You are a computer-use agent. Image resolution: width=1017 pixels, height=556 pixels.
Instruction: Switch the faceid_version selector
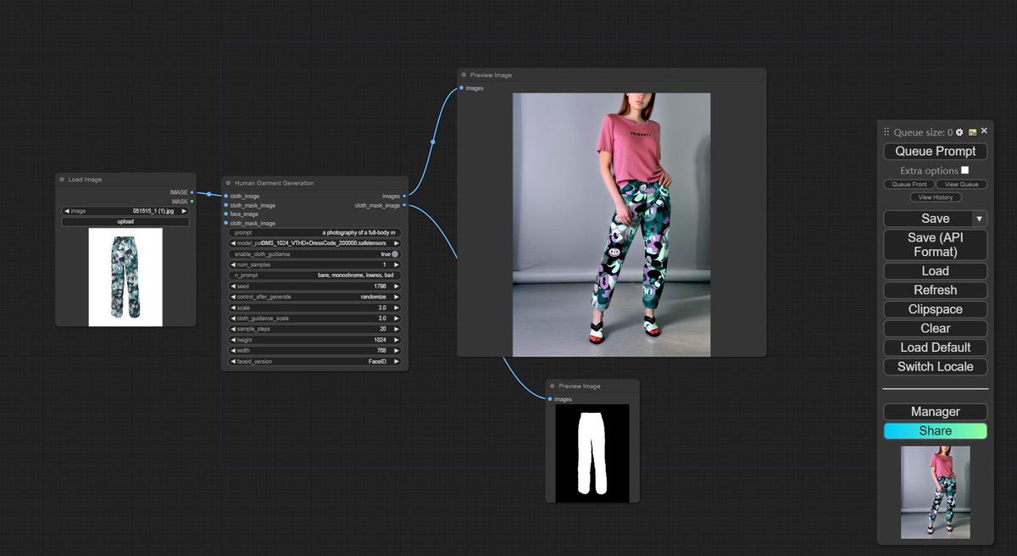point(396,361)
